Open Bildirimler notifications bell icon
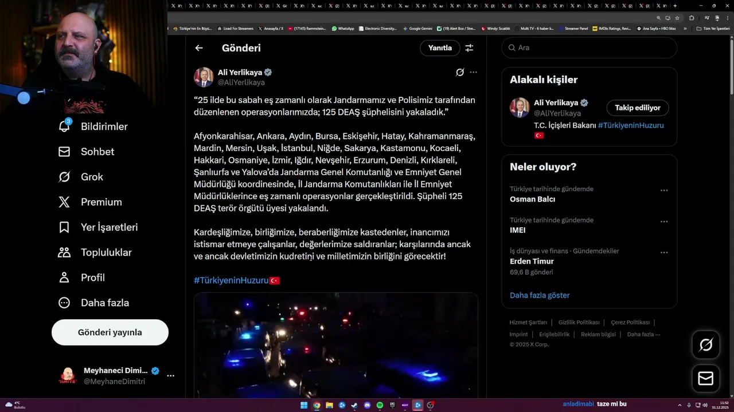This screenshot has width=734, height=412. tap(64, 126)
